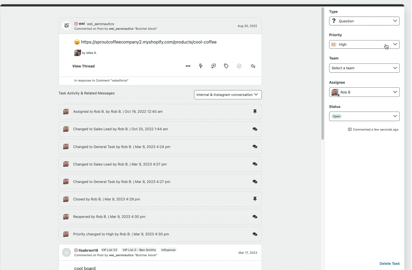Open the Type dropdown showing Question
The image size is (412, 270).
[x=364, y=21]
